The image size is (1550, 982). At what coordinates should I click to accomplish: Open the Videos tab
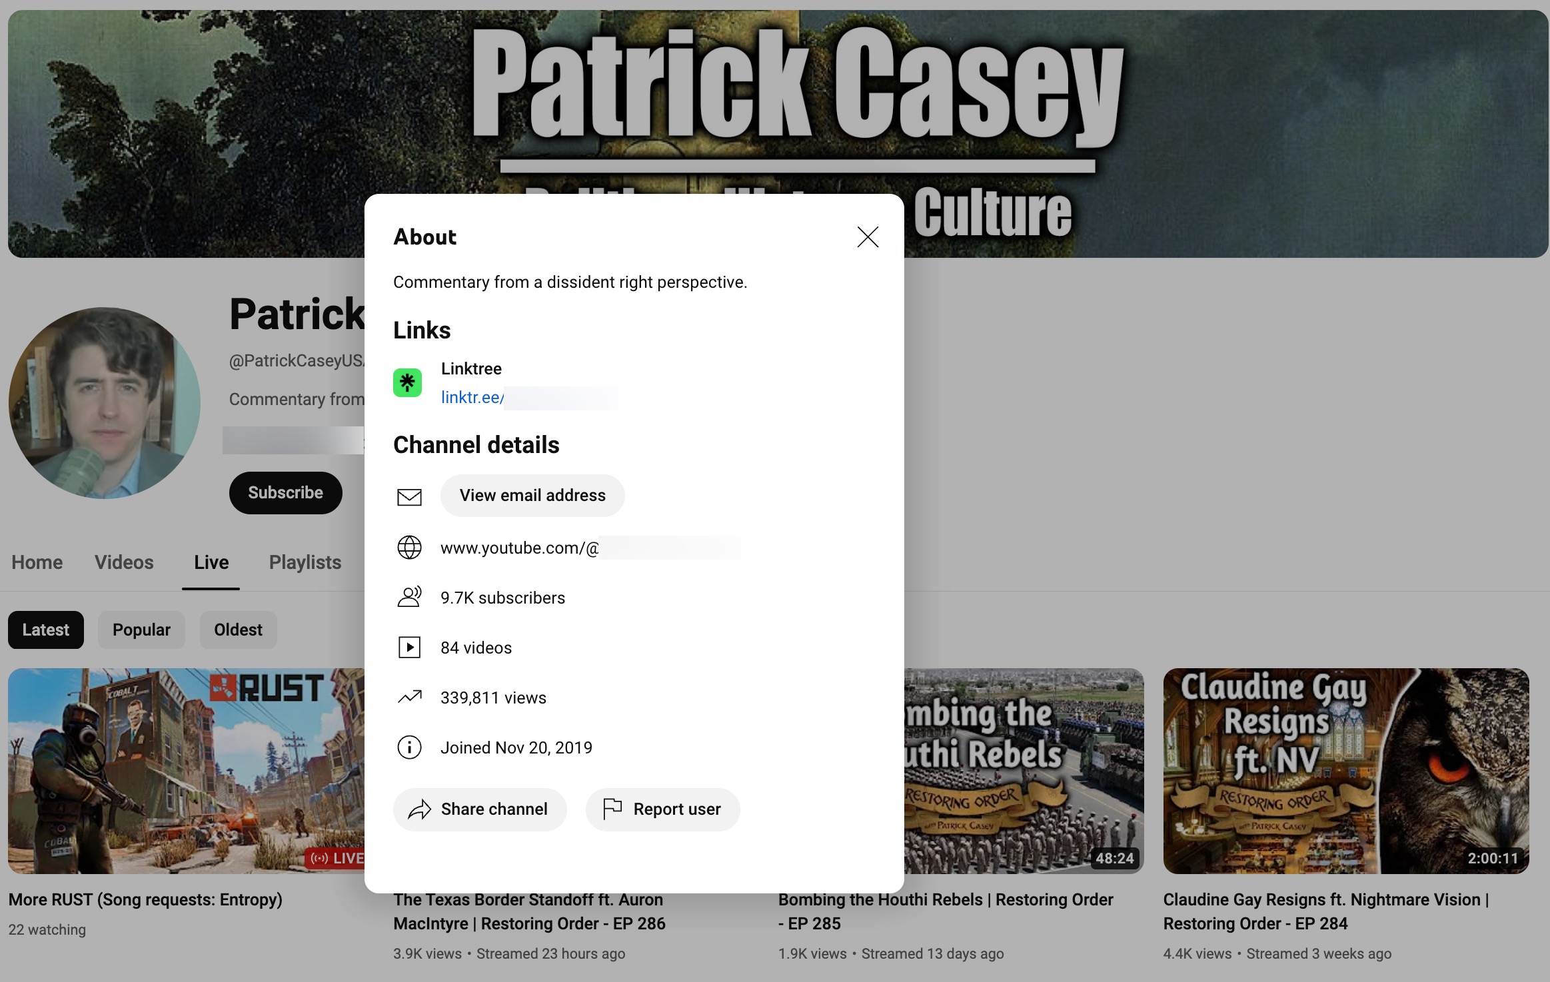click(x=124, y=562)
